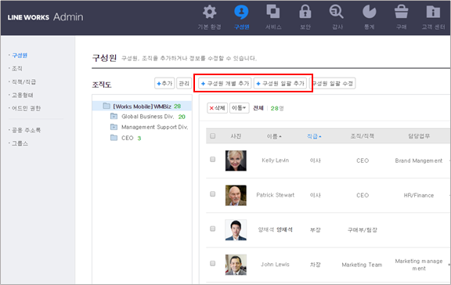Open Kelly Levin's profile photo
The image size is (451, 285).
point(236,161)
